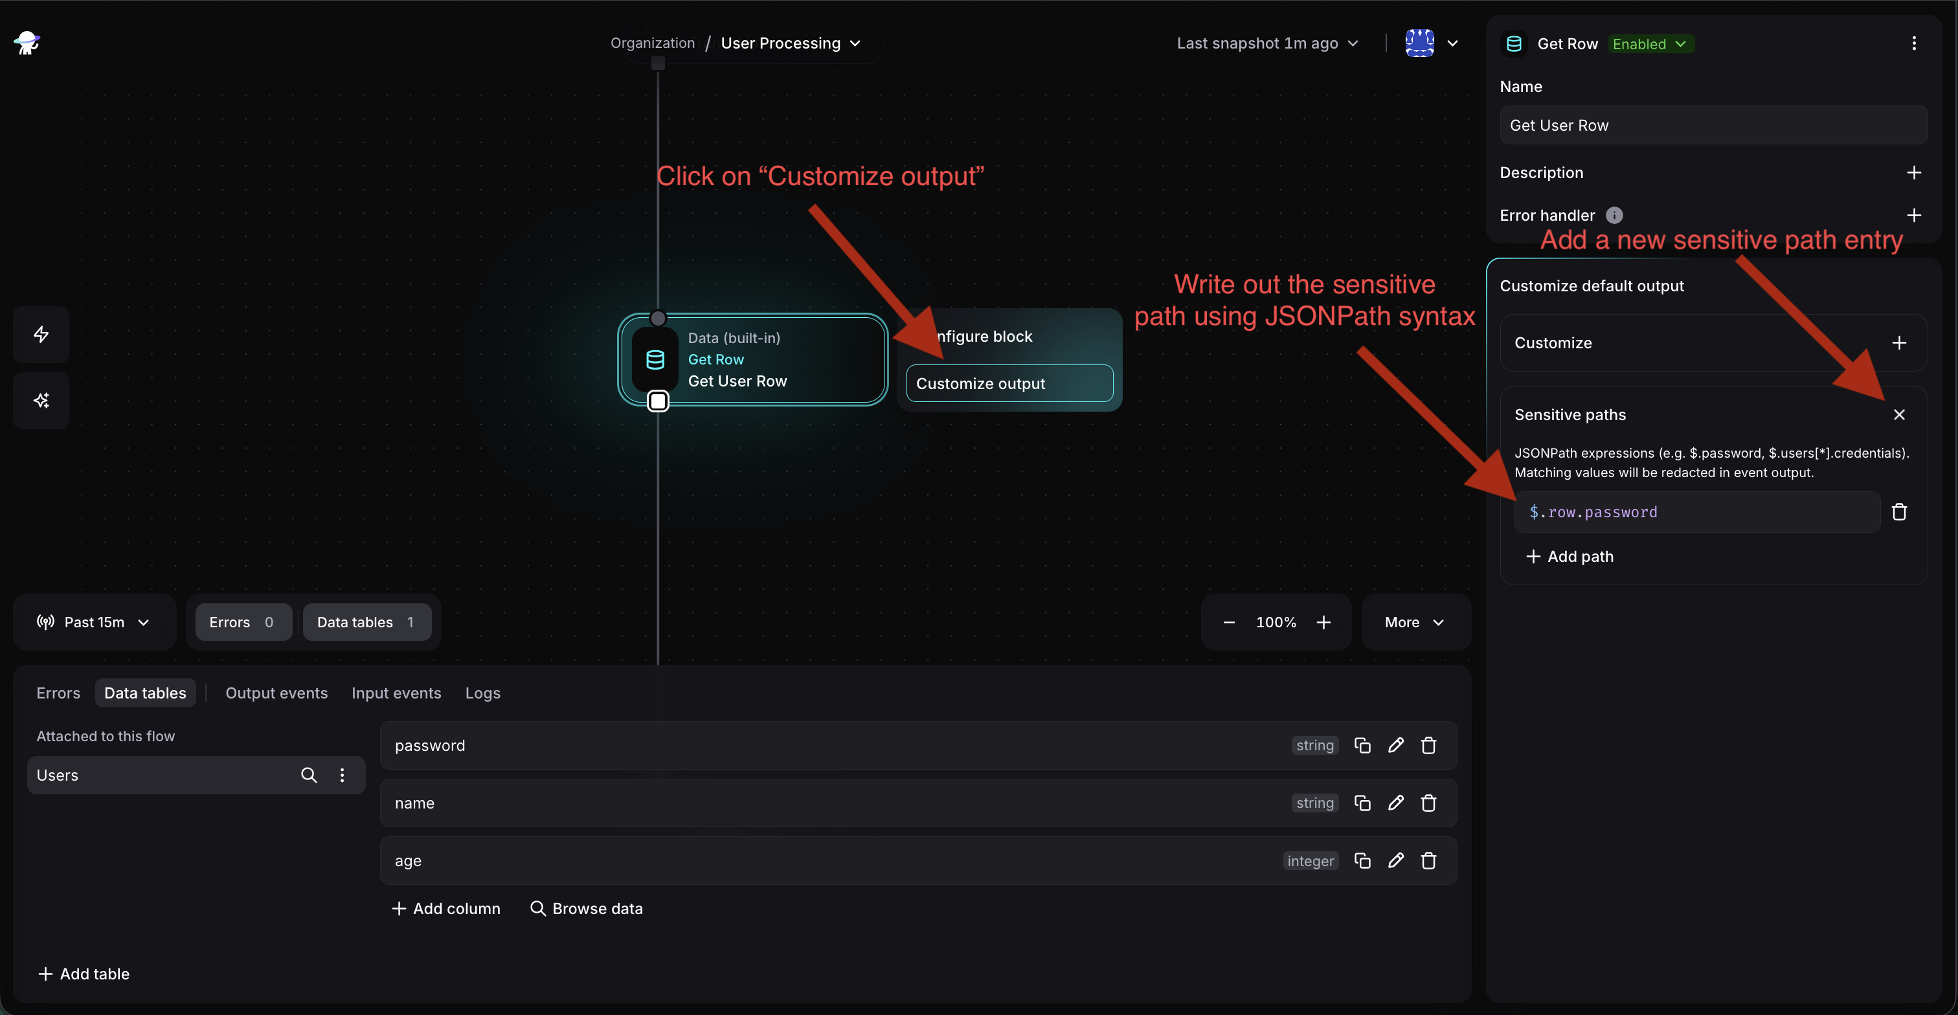
Task: Switch to the Output events tab
Action: 276,693
